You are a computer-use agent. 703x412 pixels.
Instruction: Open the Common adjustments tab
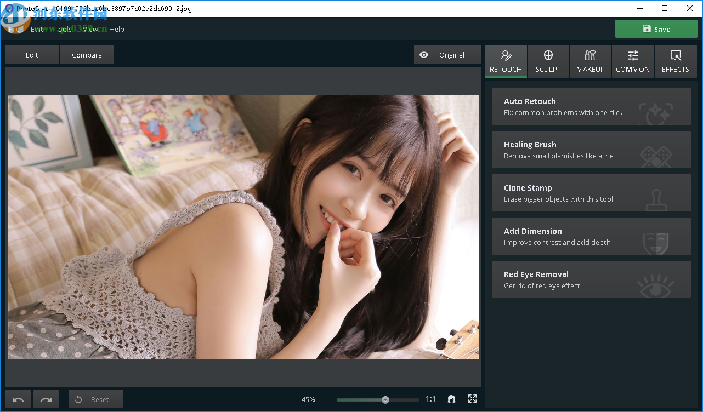pos(633,61)
